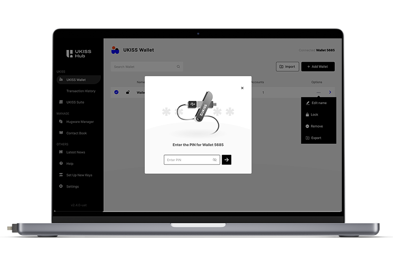Close the PIN dialog
Viewport: 393px width, 261px height.
(242, 88)
